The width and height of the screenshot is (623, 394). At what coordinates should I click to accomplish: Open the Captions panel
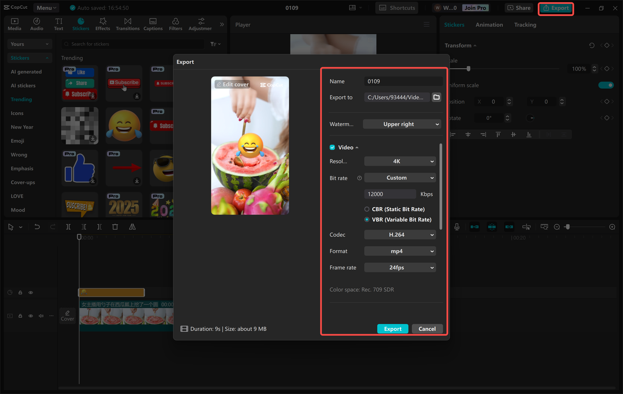[x=153, y=22]
